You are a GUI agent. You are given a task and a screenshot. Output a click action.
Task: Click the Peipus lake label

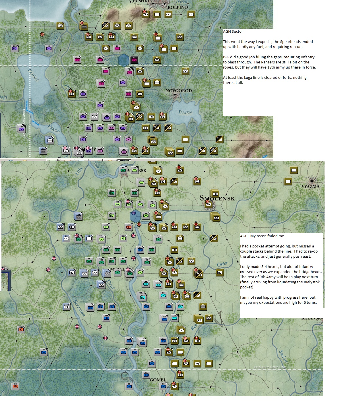click(34, 74)
